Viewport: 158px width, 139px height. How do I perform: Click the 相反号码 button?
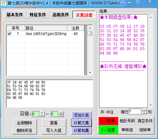[127, 121]
